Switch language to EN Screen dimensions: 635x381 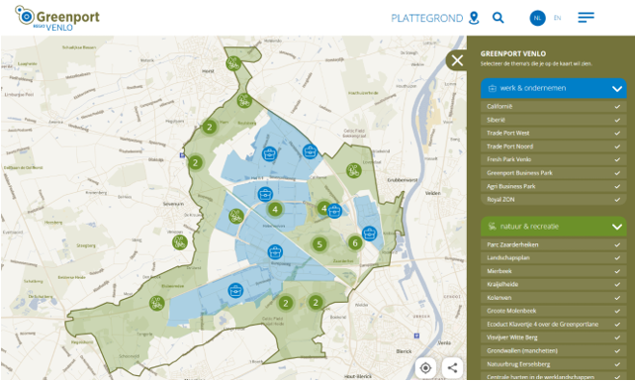click(557, 18)
